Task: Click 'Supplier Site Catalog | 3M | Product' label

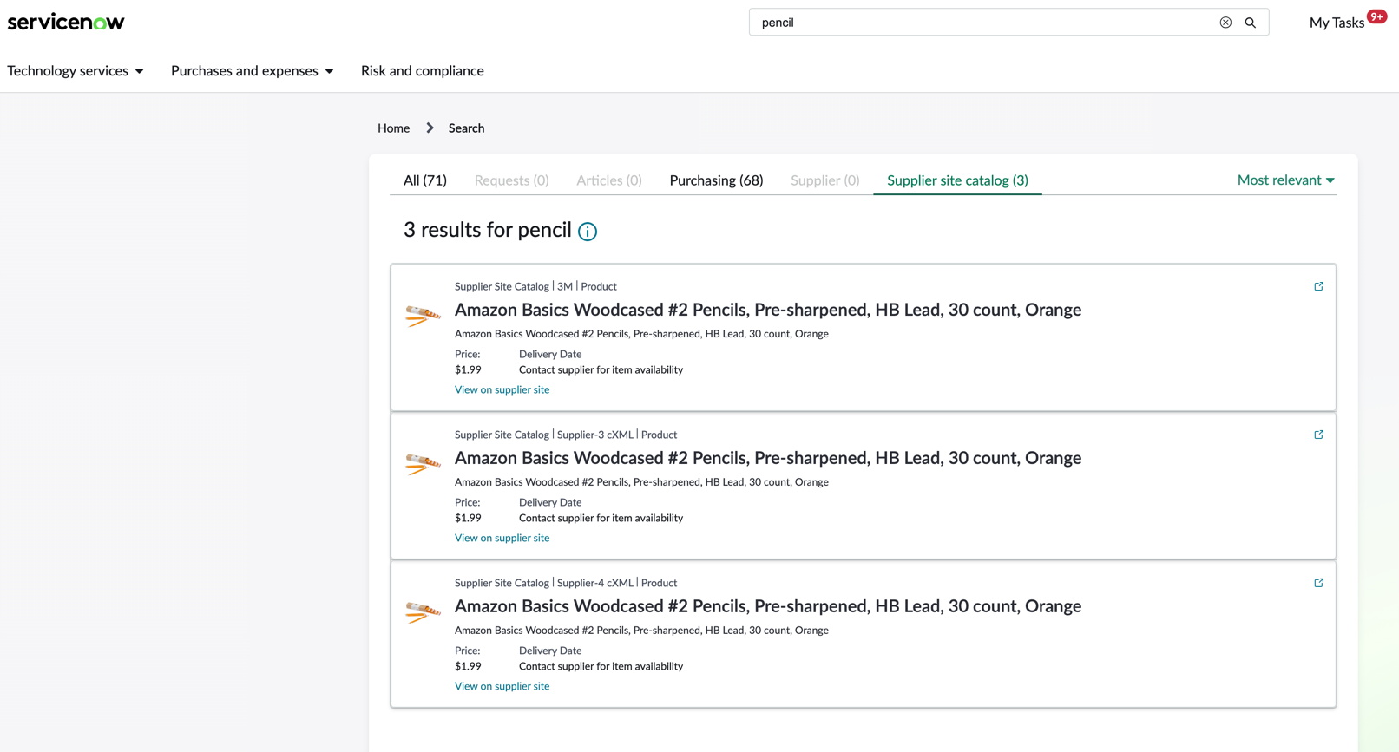Action: pyautogui.click(x=535, y=286)
